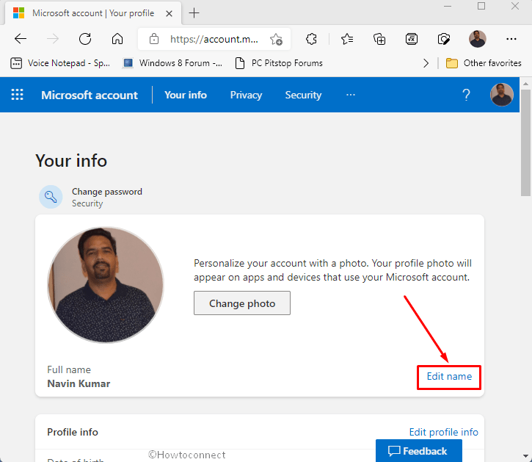Open a new browser tab
This screenshot has height=462, width=532.
tap(194, 13)
